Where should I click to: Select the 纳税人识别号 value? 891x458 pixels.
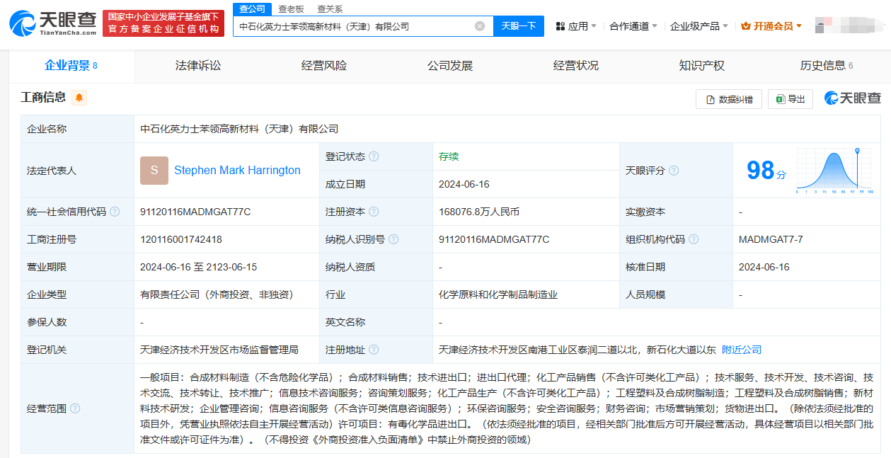point(494,239)
